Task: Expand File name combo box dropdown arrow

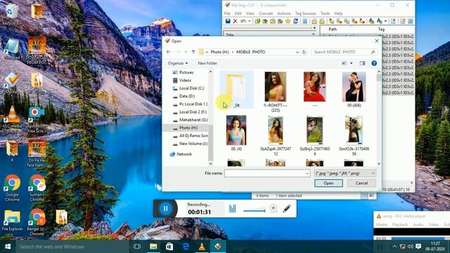Action: (x=307, y=174)
